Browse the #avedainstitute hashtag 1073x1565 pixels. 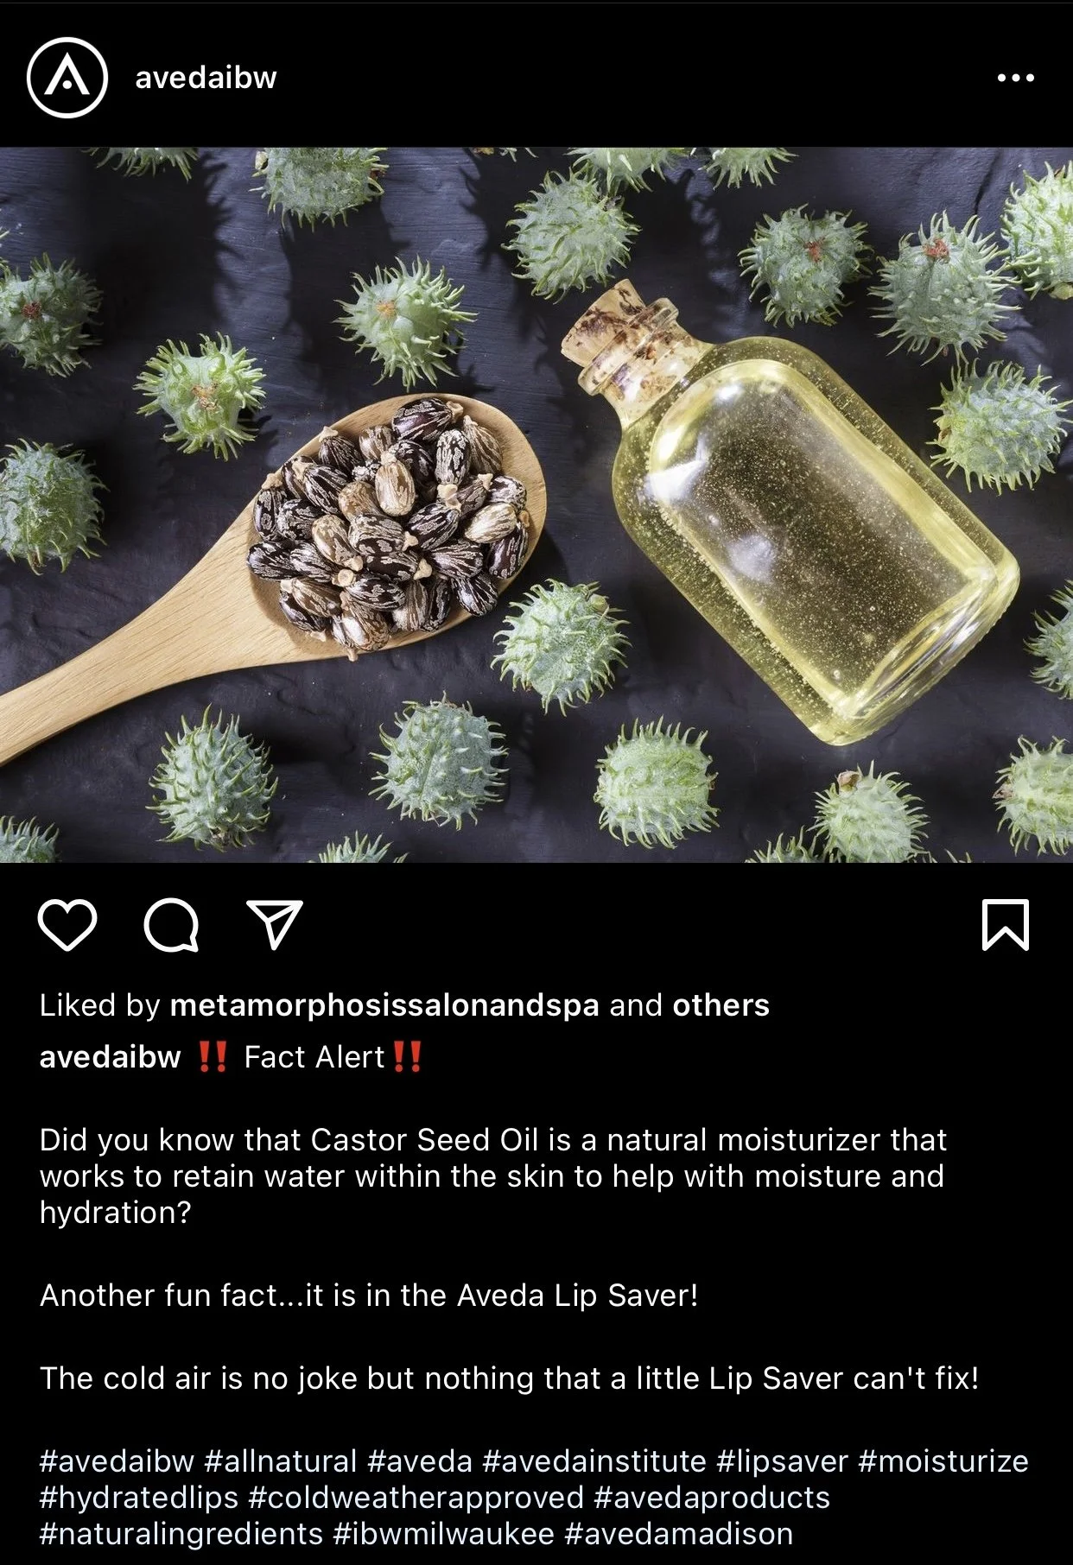point(594,1461)
